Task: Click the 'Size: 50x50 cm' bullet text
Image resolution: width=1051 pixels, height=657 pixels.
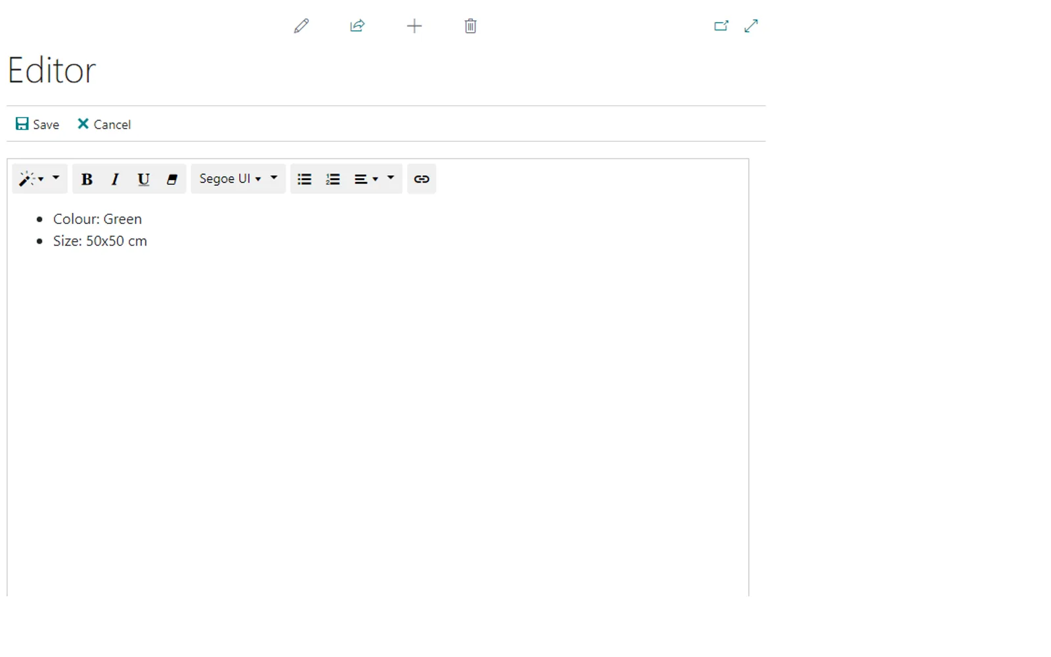Action: click(100, 241)
